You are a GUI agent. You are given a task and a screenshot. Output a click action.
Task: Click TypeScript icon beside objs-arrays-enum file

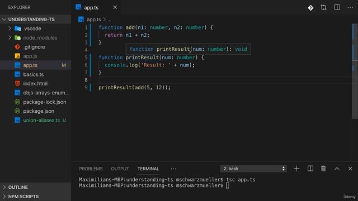tap(17, 93)
